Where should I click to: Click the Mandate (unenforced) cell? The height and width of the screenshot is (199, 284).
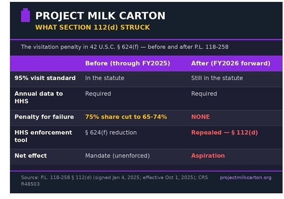[x=117, y=156]
